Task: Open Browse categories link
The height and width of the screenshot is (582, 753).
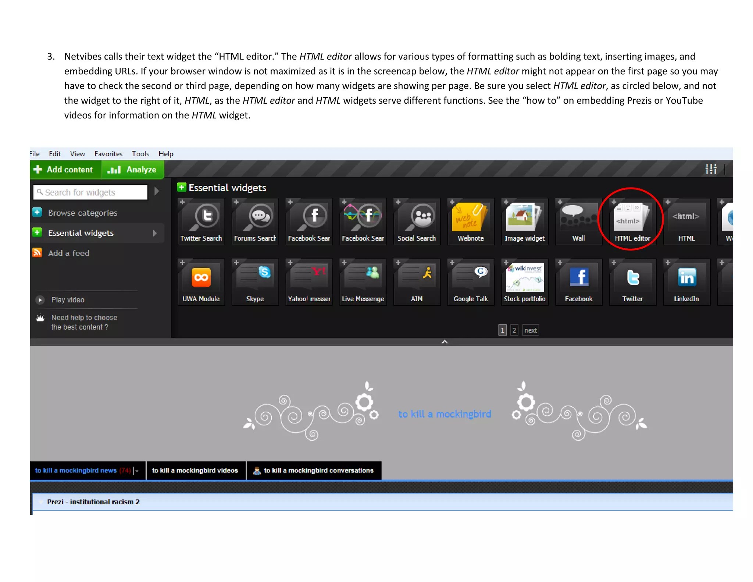Action: click(x=83, y=213)
